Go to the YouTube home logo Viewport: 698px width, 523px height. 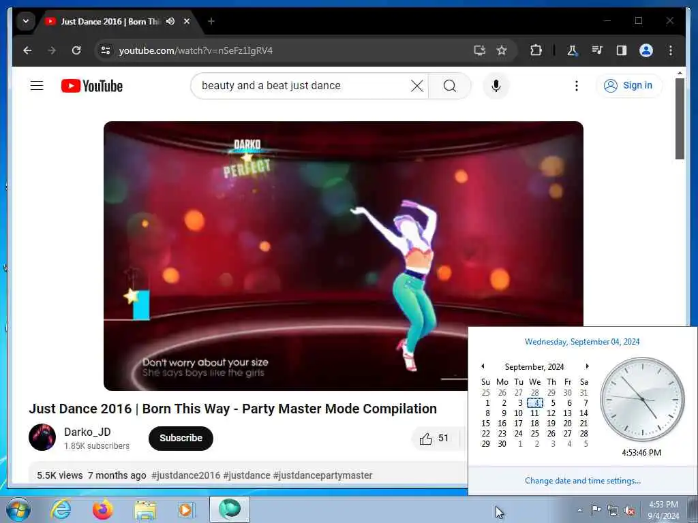(92, 85)
